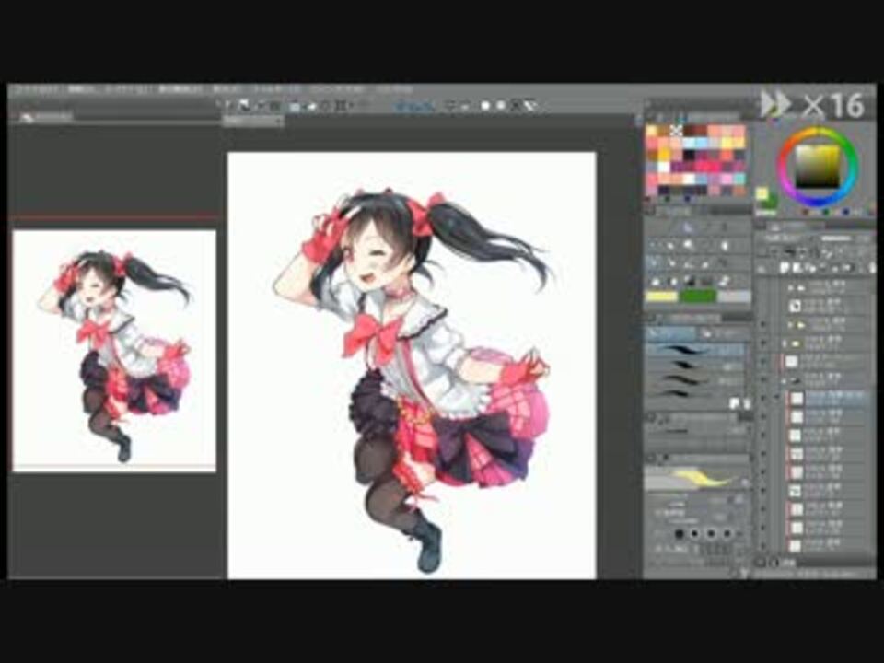Image resolution: width=884 pixels, height=663 pixels.
Task: Select the green sub drawing color swatch
Action: pyautogui.click(x=770, y=203)
